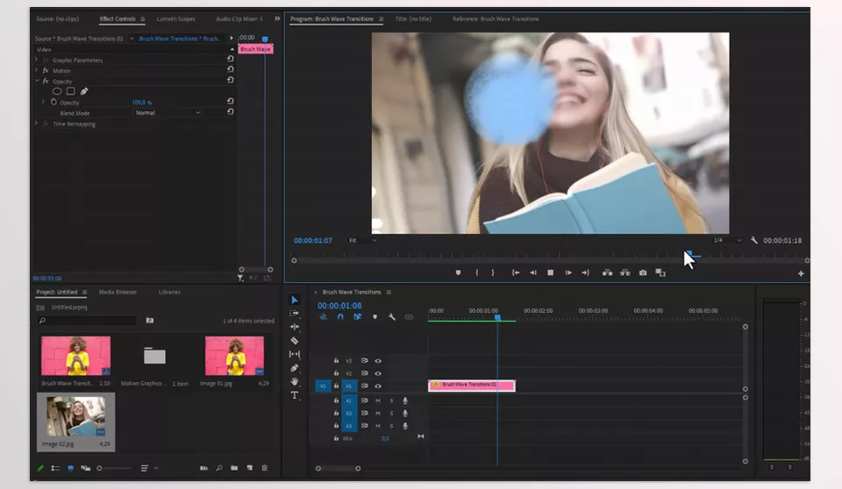Toggle visibility of track V1
The image size is (842, 489).
tap(378, 386)
